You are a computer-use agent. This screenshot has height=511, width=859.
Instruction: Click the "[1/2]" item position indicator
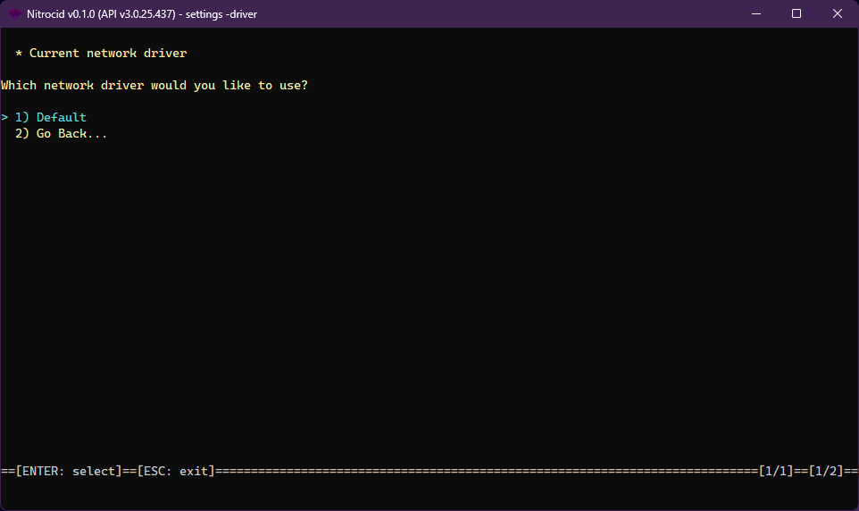point(826,471)
